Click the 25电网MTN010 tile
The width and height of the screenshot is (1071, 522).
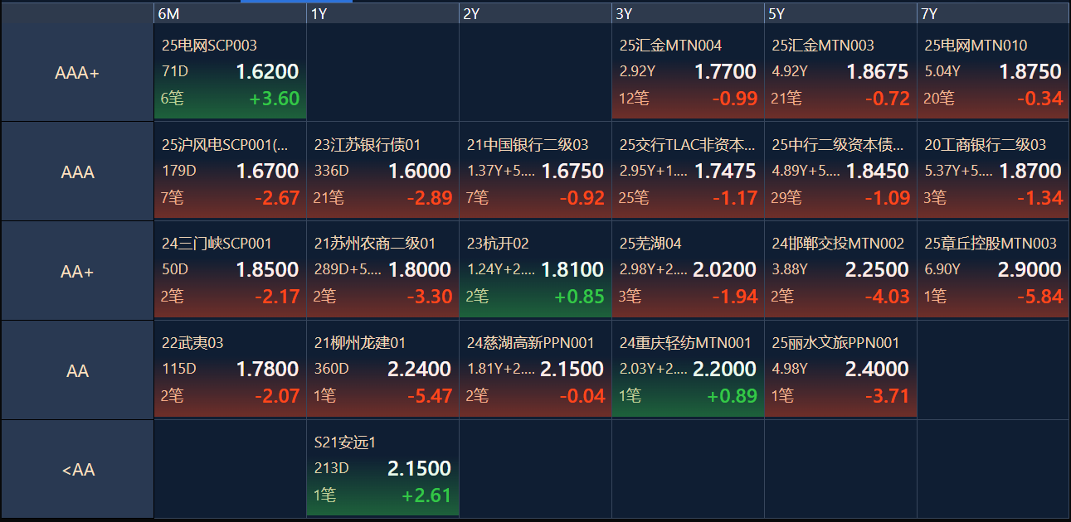(x=993, y=71)
